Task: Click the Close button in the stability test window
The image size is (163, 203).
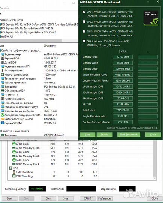Action: tap(154, 198)
